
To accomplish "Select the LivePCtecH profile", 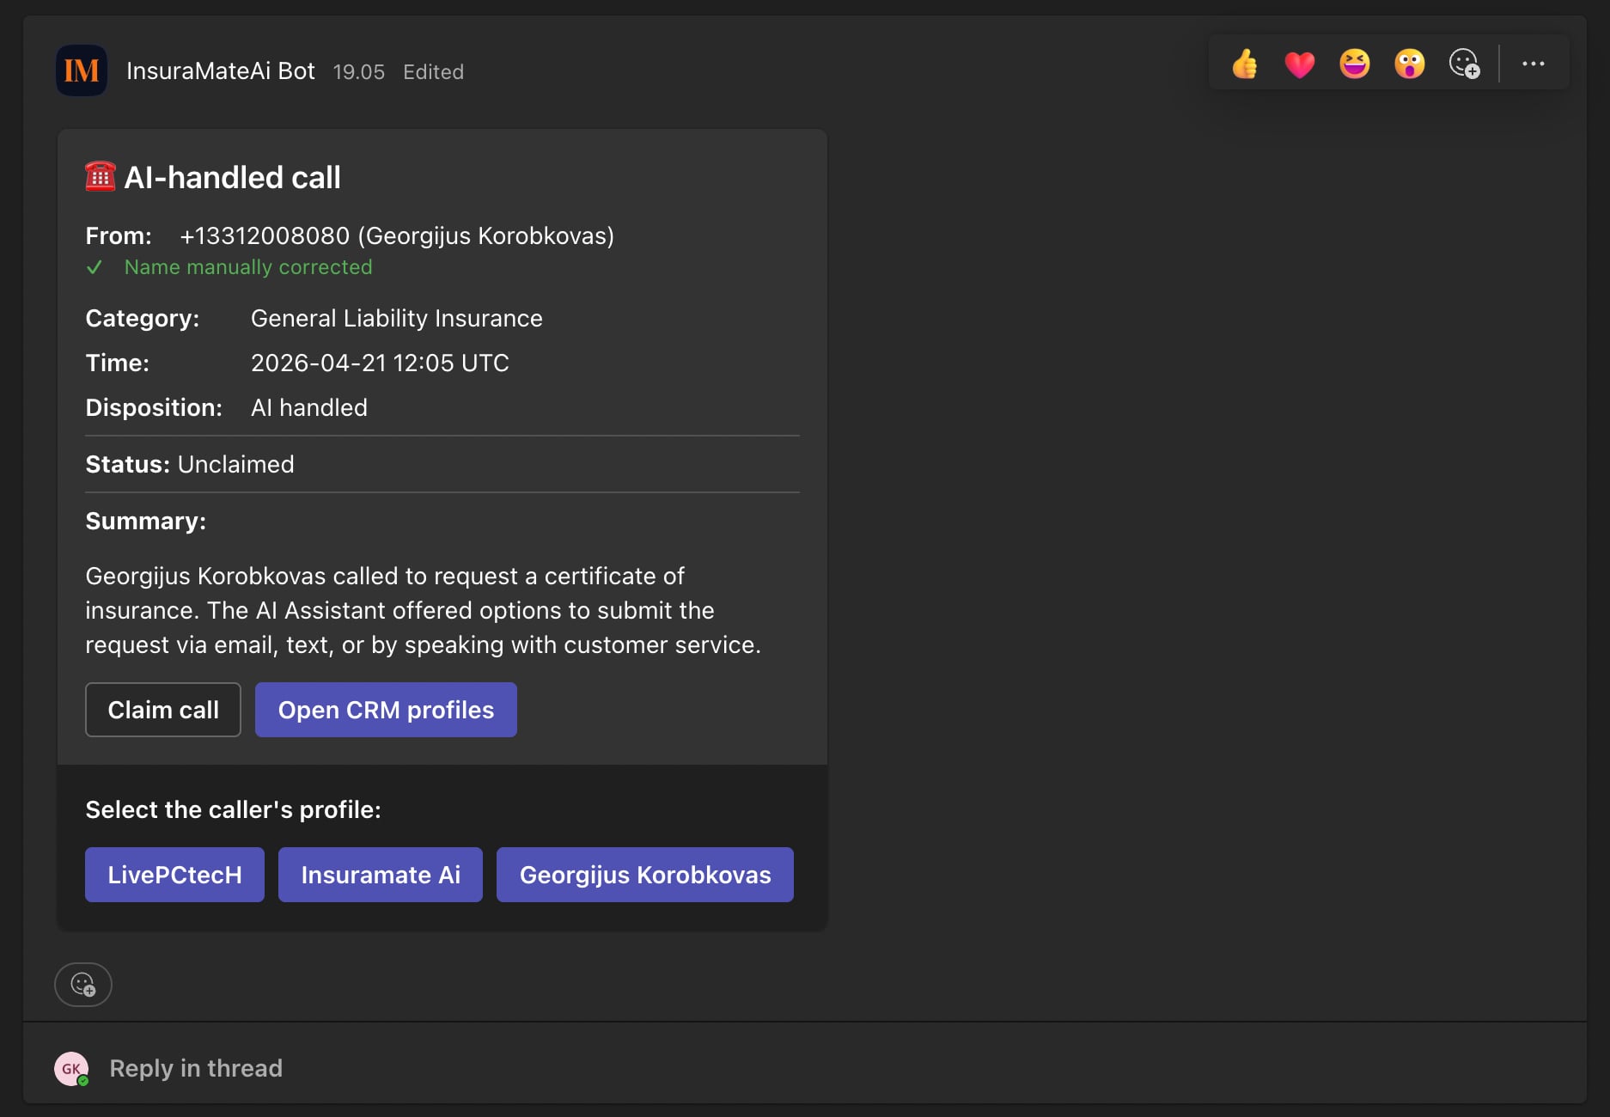I will 174,874.
